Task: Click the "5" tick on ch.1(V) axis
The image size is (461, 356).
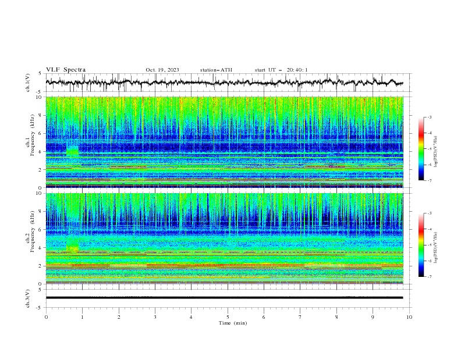Action: (41, 73)
